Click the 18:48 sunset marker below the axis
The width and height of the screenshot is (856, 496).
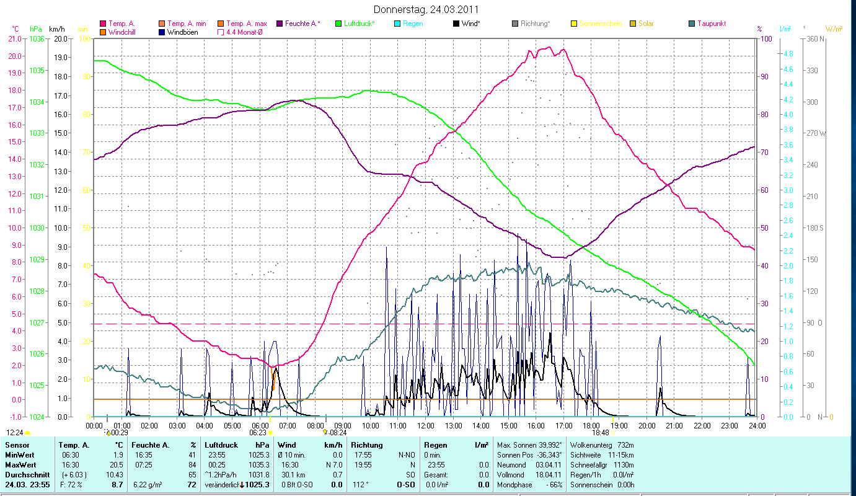(x=600, y=433)
